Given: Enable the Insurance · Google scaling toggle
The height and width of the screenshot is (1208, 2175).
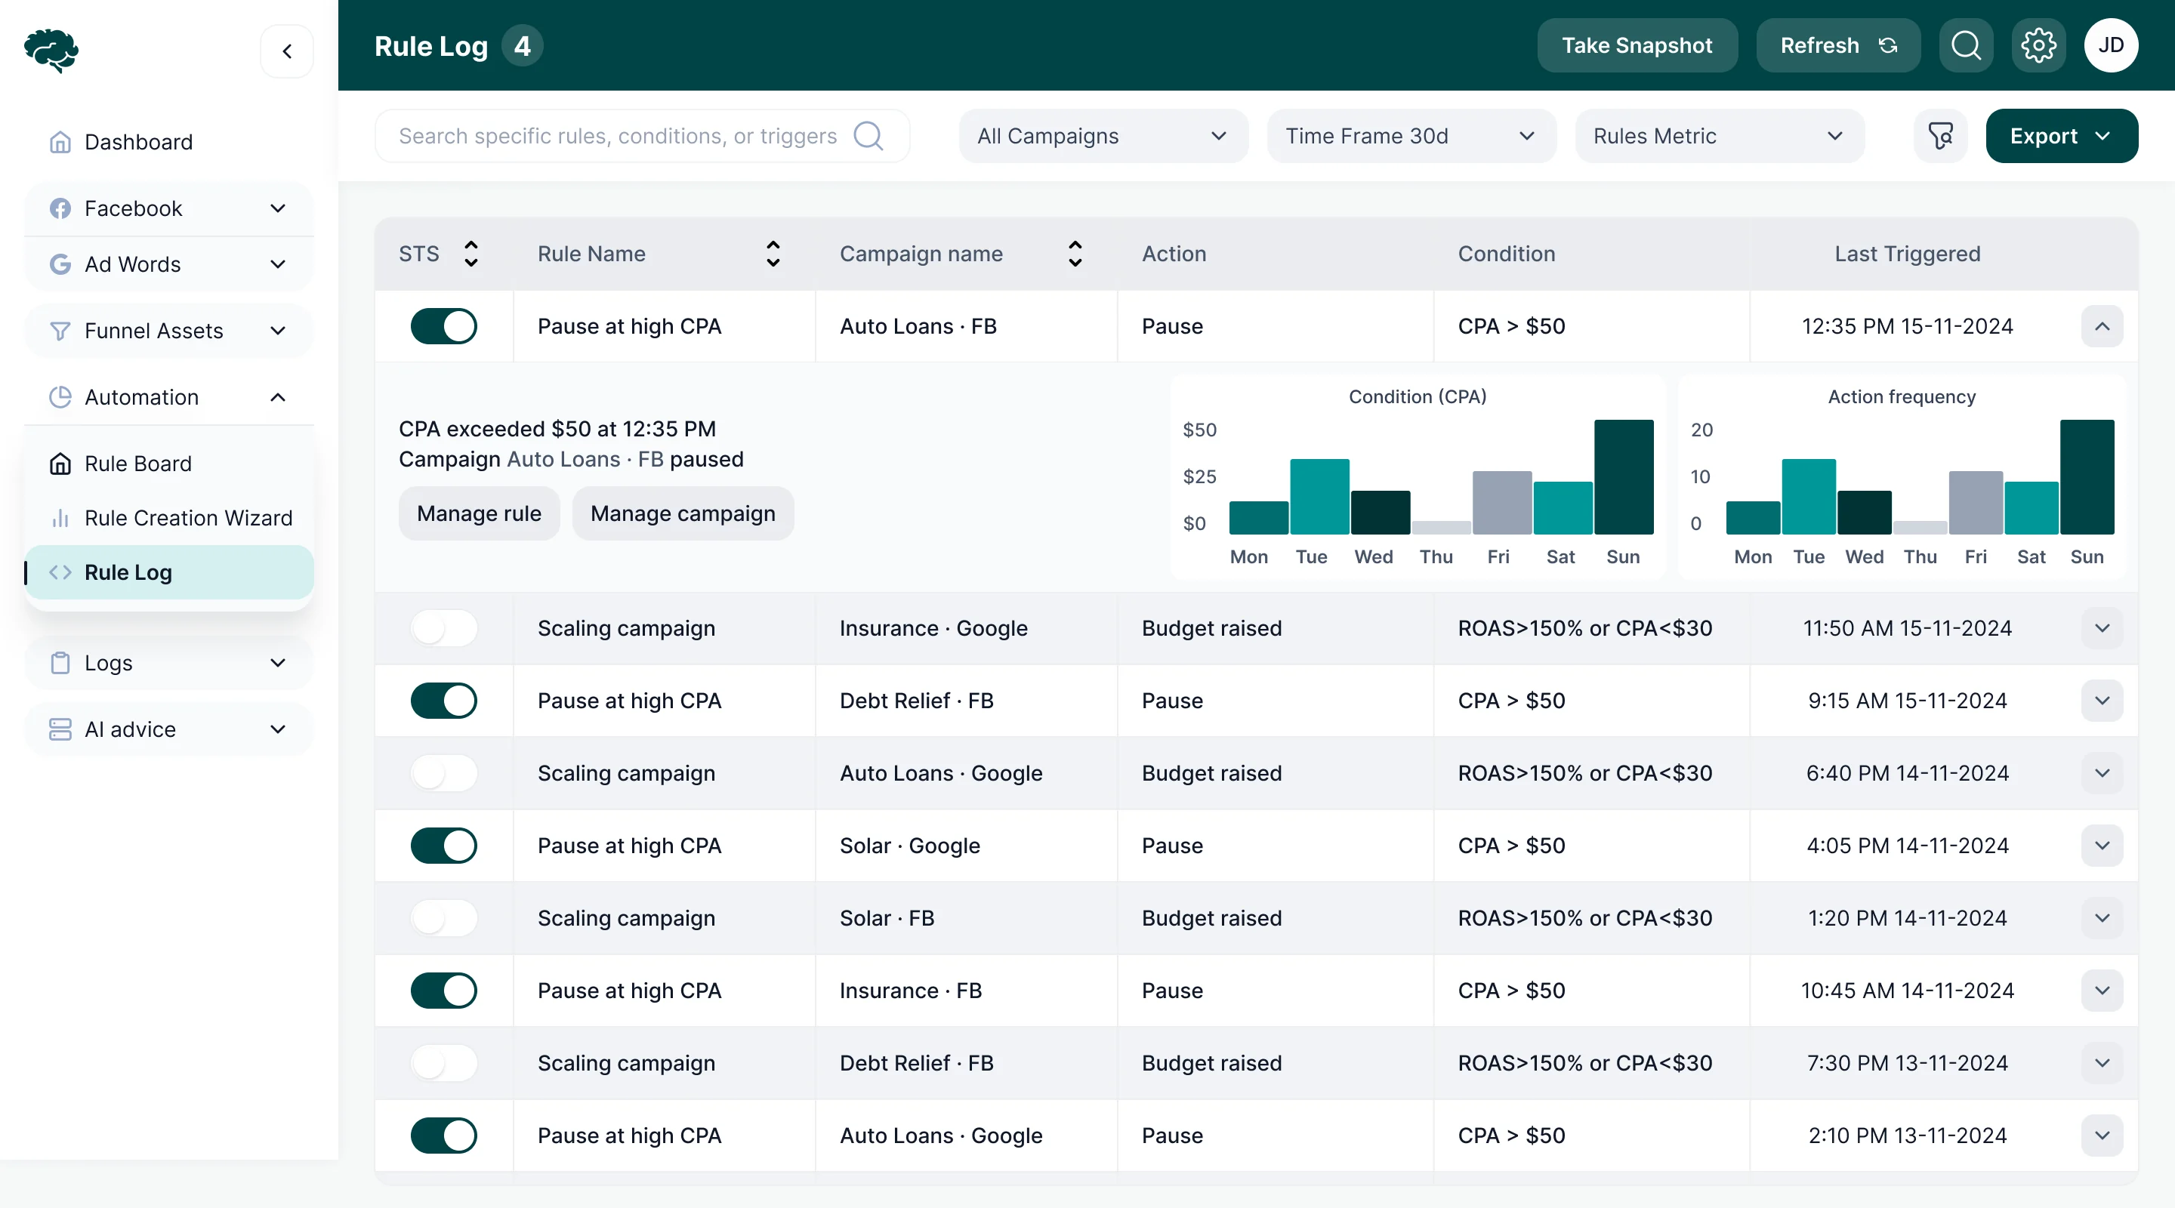Looking at the screenshot, I should click(x=444, y=629).
